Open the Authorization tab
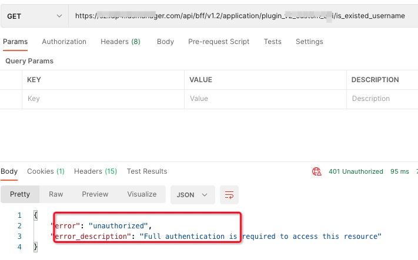 point(64,42)
